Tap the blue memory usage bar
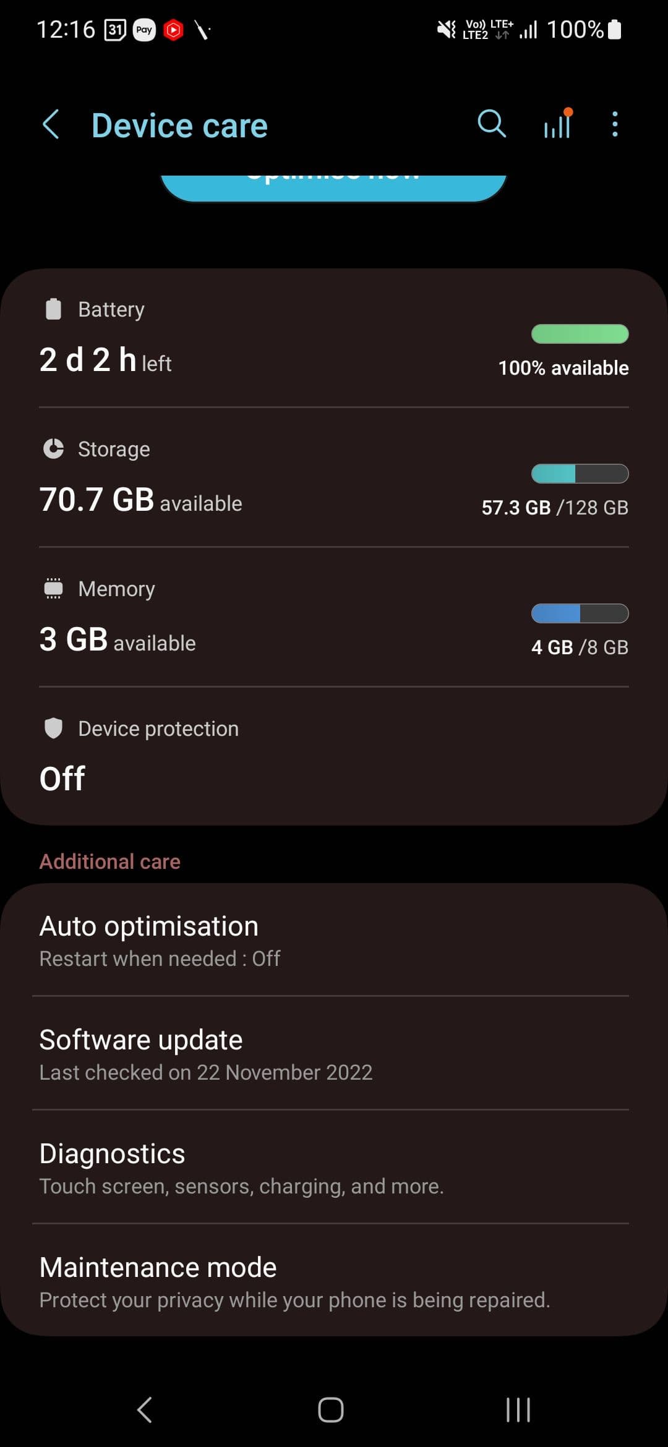668x1447 pixels. coord(580,613)
